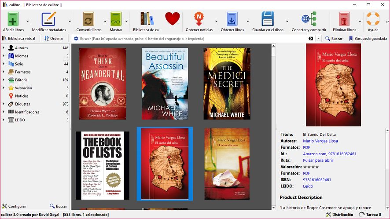
Task: Open Distribución layout button
Action: click(339, 215)
